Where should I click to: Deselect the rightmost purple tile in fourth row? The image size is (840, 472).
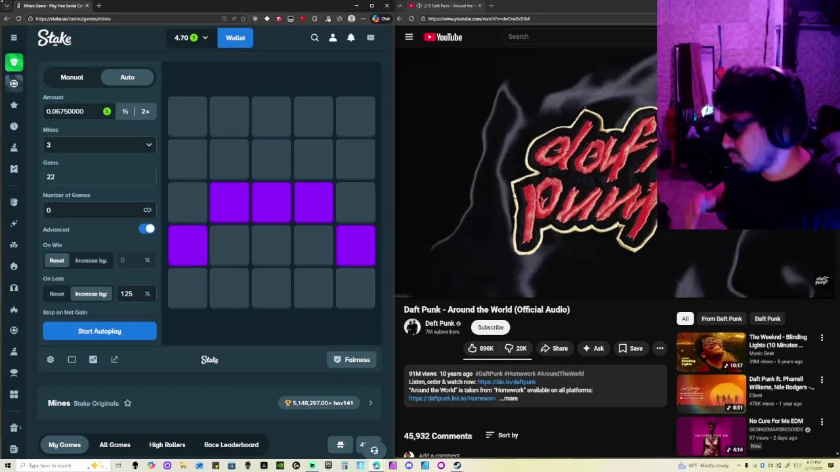pos(356,246)
